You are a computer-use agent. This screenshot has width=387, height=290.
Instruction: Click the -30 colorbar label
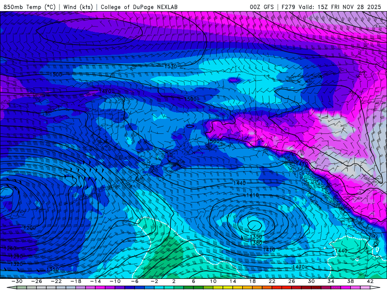pos(17,281)
